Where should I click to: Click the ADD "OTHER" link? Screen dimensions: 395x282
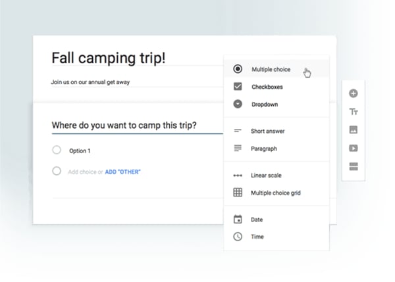123,172
